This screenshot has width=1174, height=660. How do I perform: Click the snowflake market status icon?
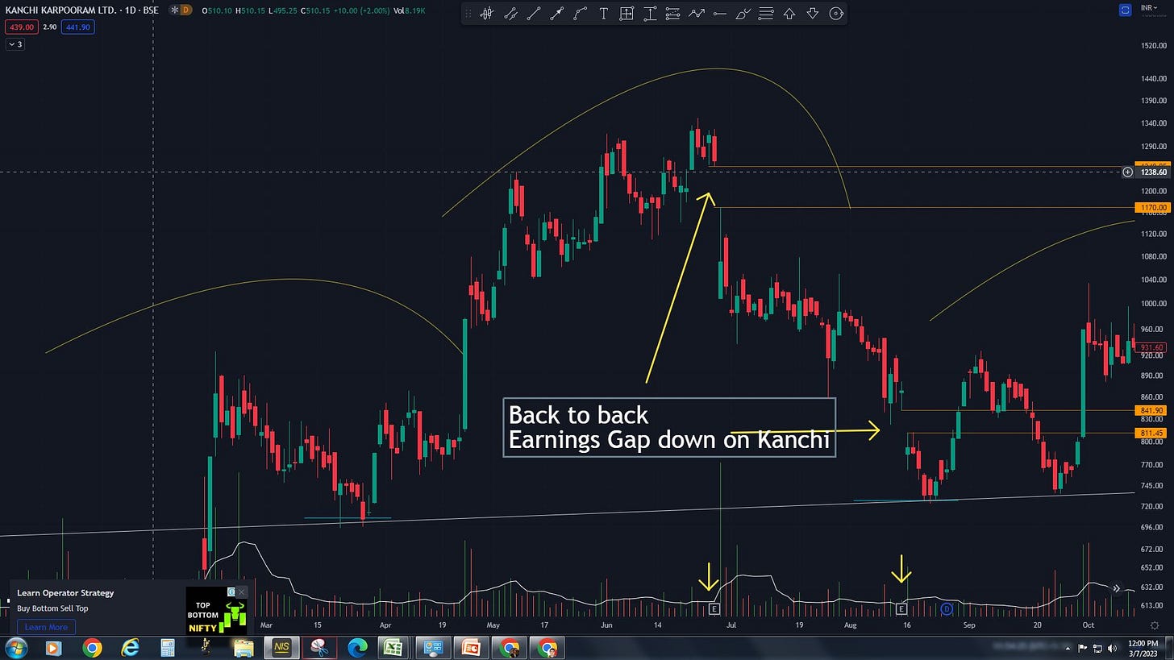(x=173, y=10)
